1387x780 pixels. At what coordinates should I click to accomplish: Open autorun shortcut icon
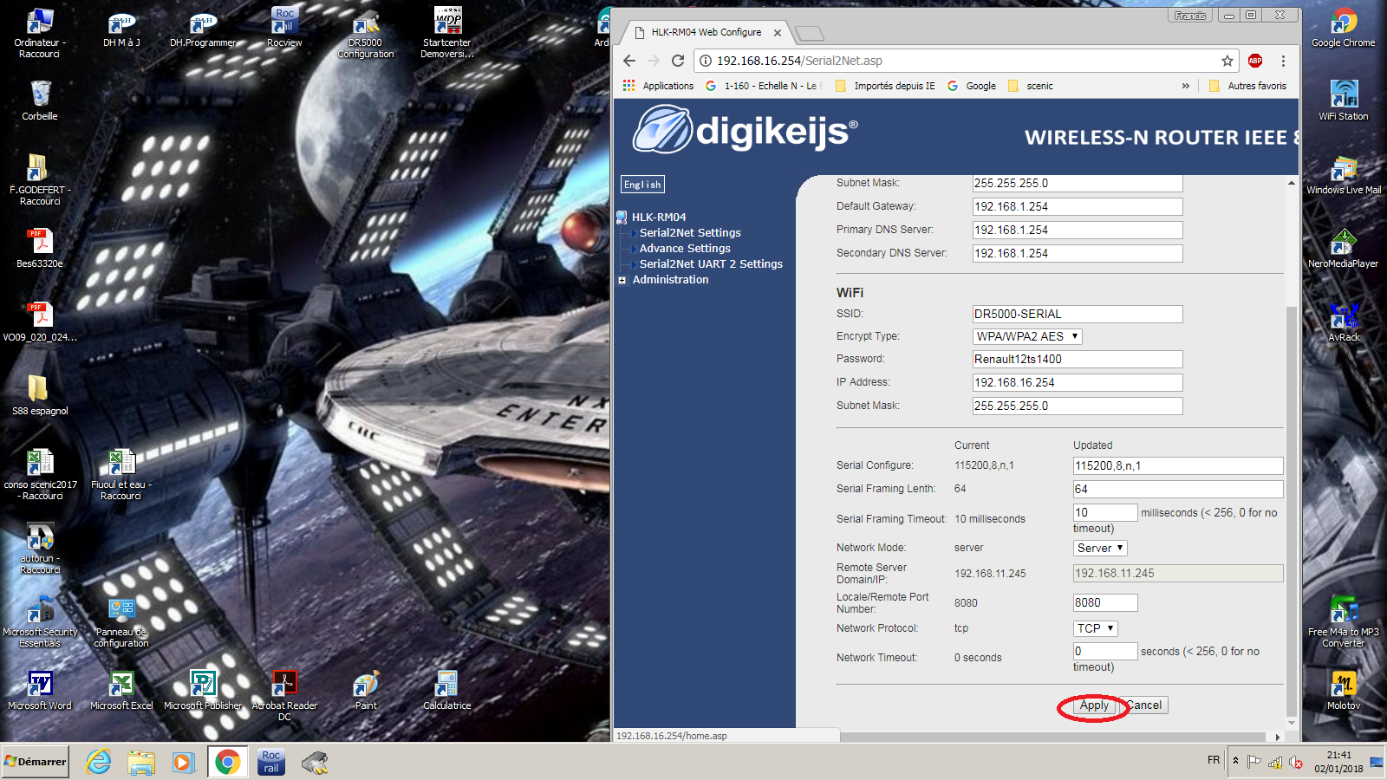tap(40, 549)
